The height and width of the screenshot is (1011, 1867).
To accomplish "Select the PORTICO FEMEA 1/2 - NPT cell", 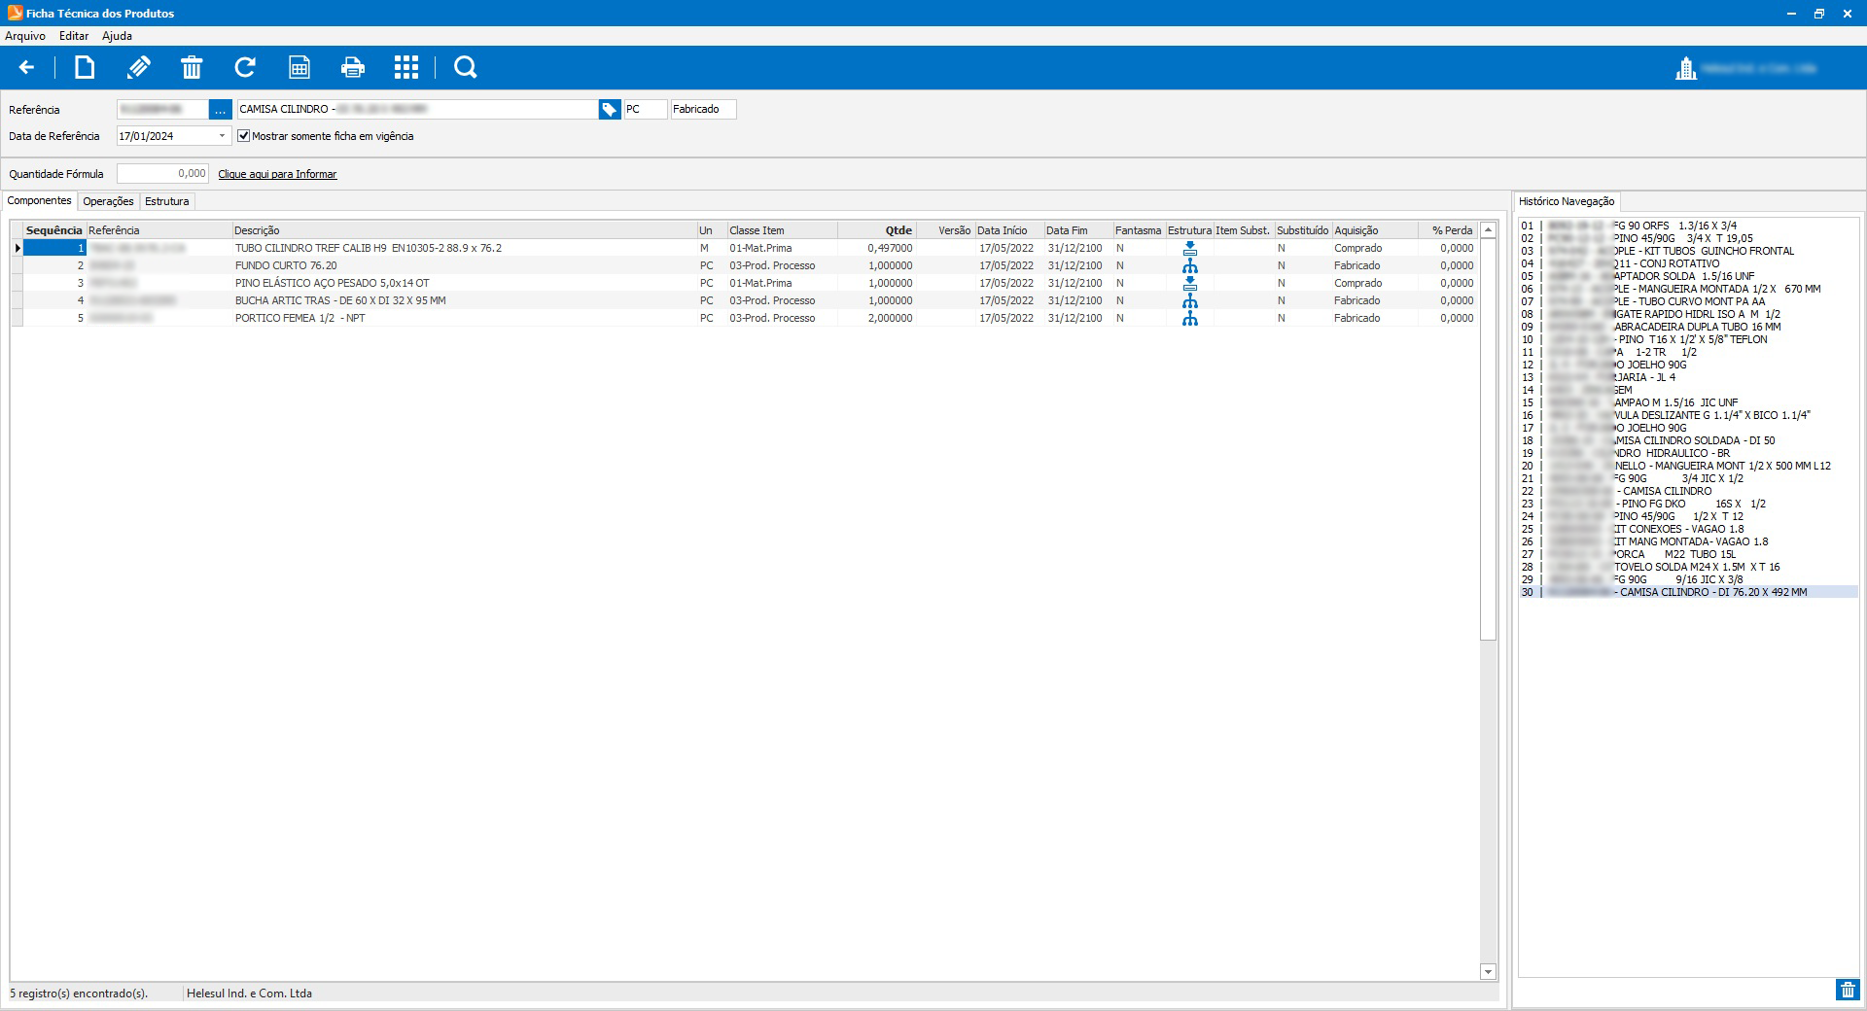I will pyautogui.click(x=464, y=318).
